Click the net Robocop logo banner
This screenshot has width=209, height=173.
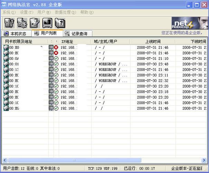point(190,23)
